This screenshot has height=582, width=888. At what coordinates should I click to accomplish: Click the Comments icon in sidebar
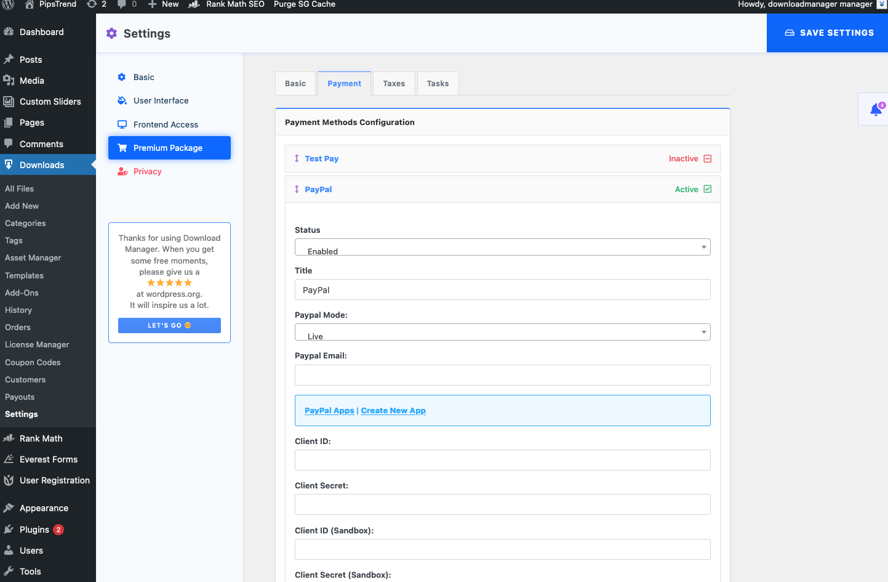pyautogui.click(x=9, y=143)
